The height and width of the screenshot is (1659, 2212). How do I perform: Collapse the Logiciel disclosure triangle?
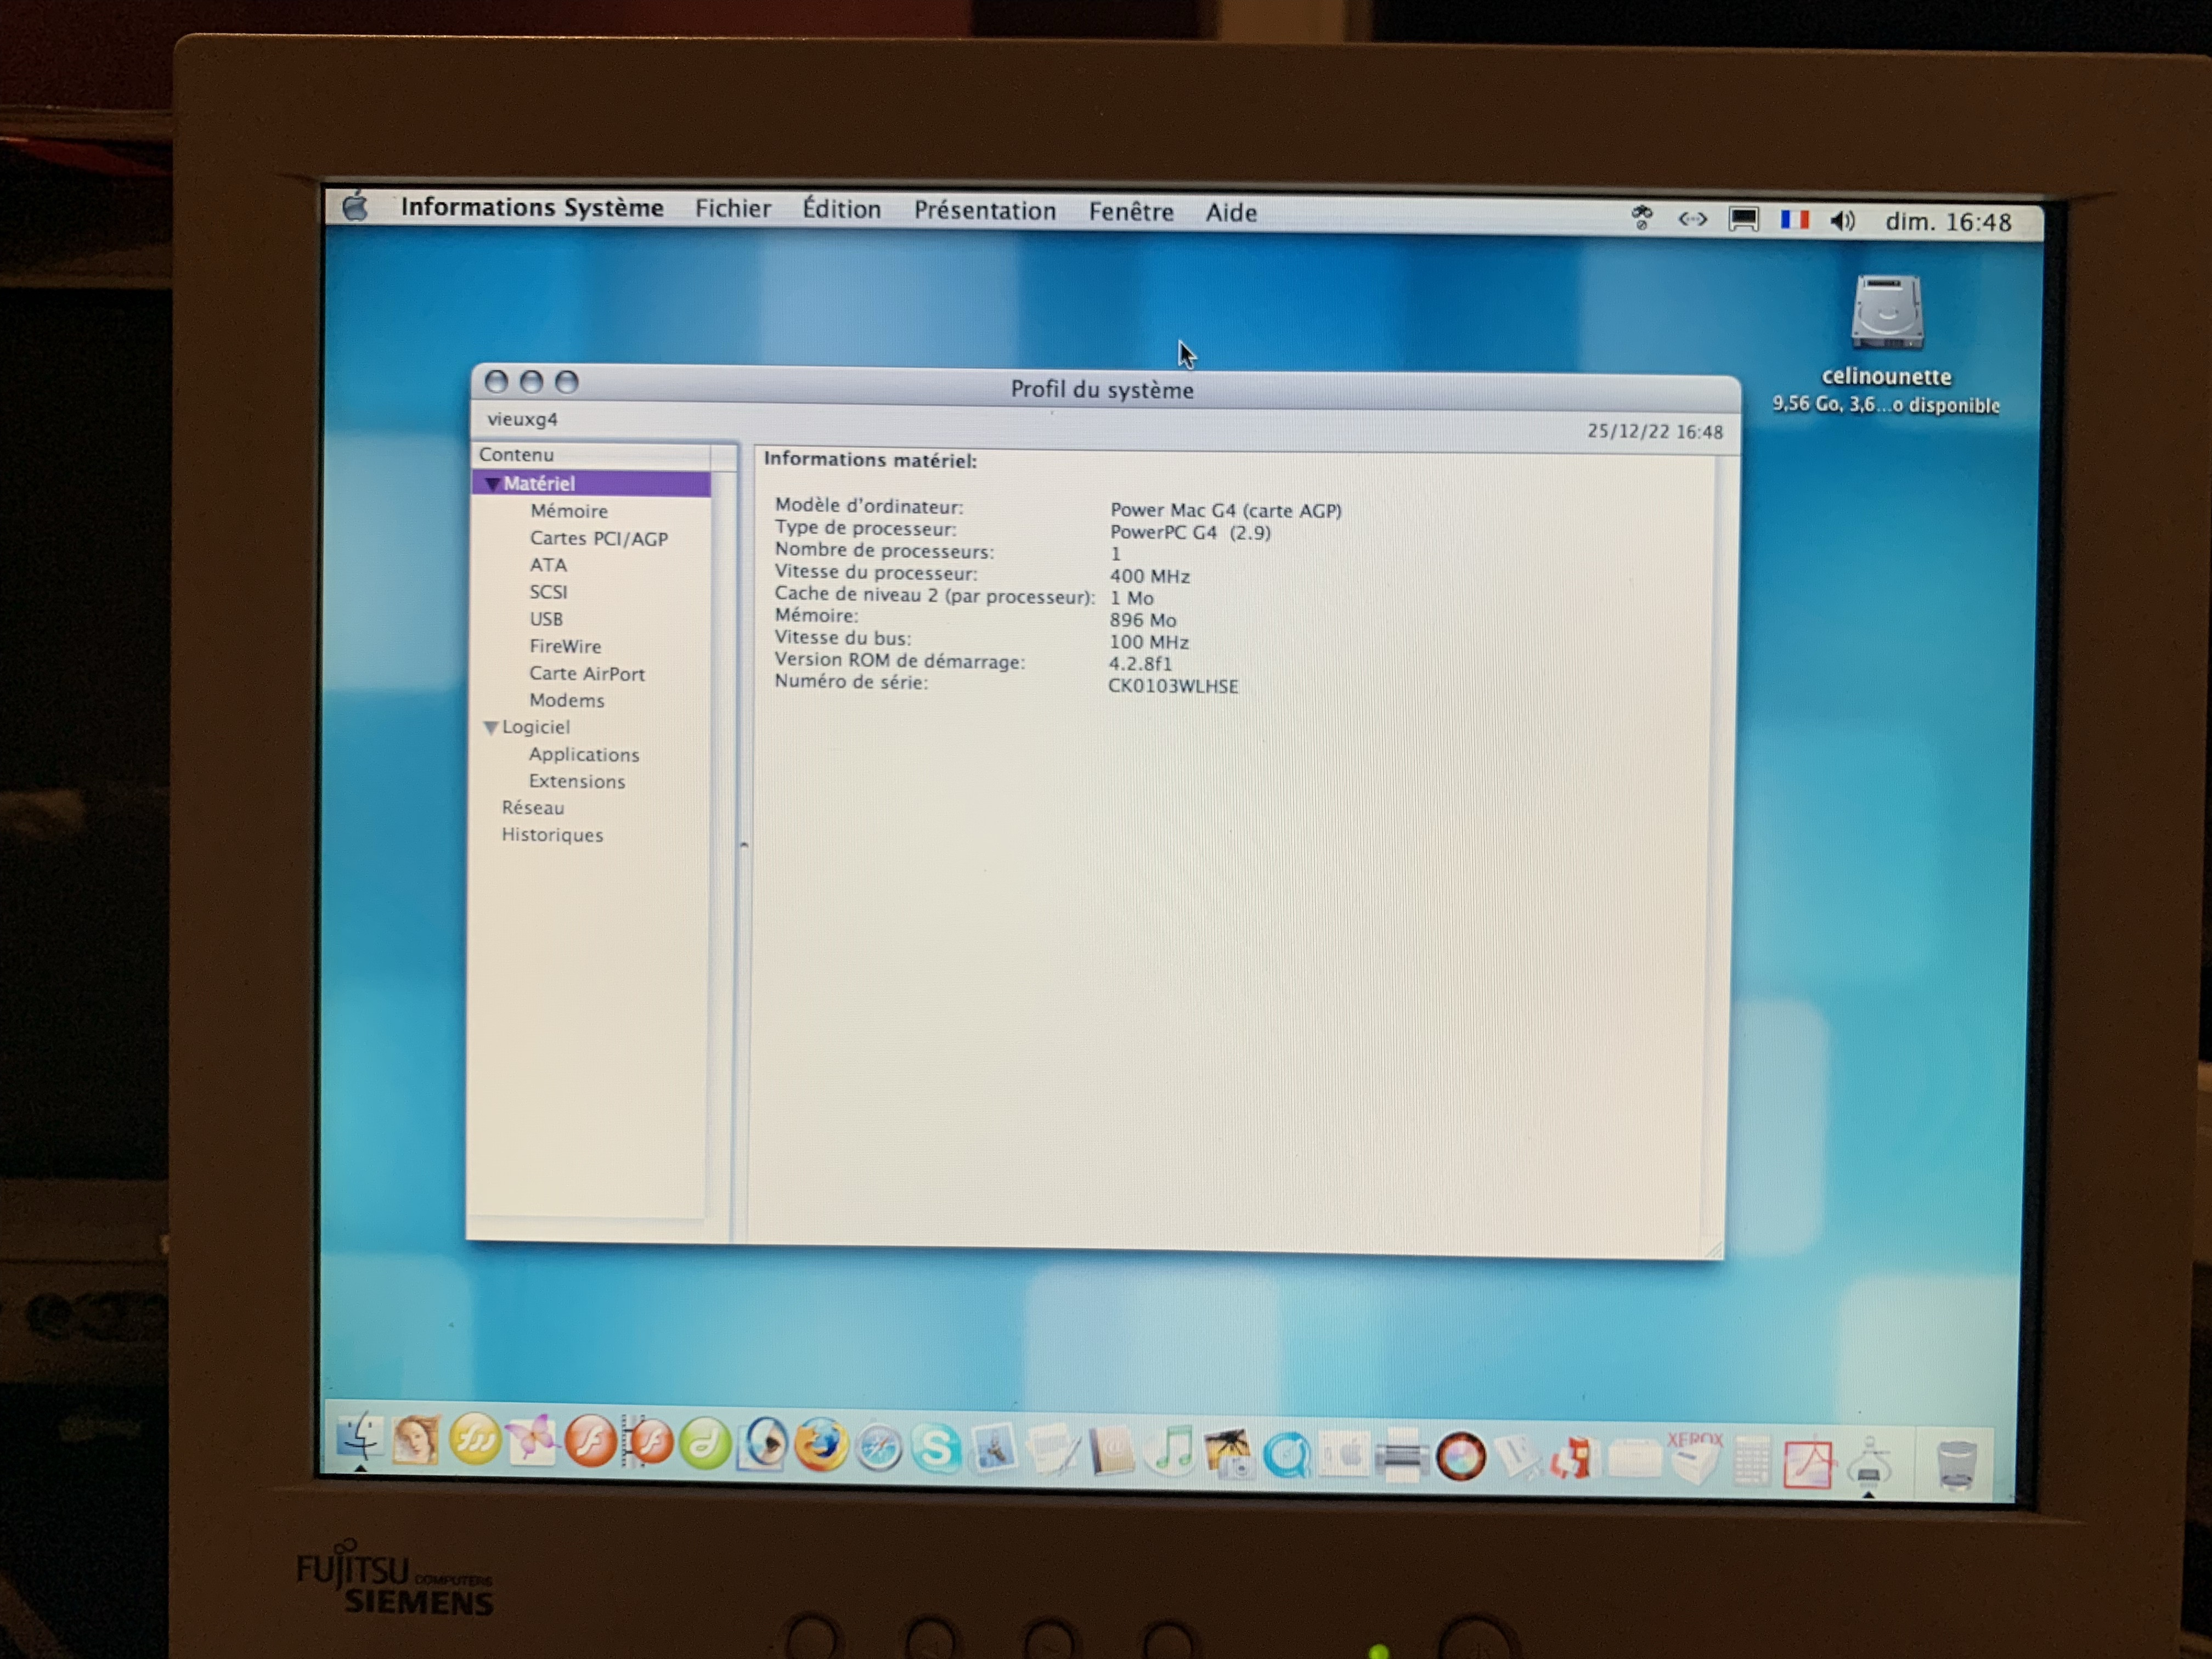490,728
